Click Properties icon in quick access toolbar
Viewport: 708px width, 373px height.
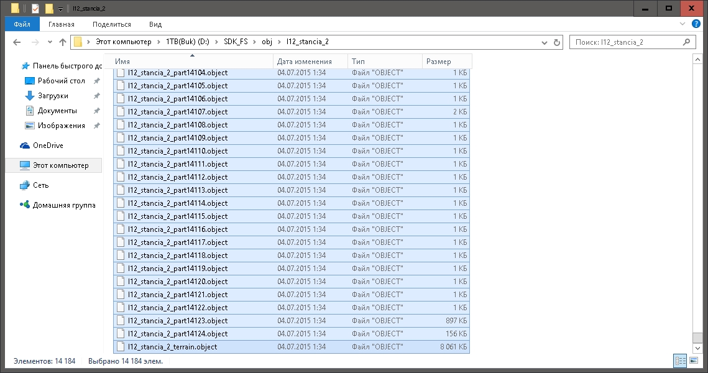pyautogui.click(x=35, y=9)
